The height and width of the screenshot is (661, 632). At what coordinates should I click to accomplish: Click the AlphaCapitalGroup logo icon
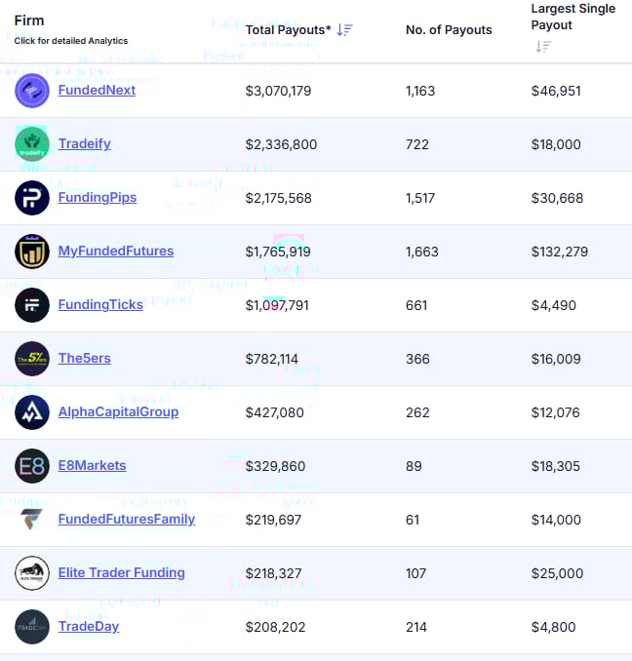[x=32, y=412]
